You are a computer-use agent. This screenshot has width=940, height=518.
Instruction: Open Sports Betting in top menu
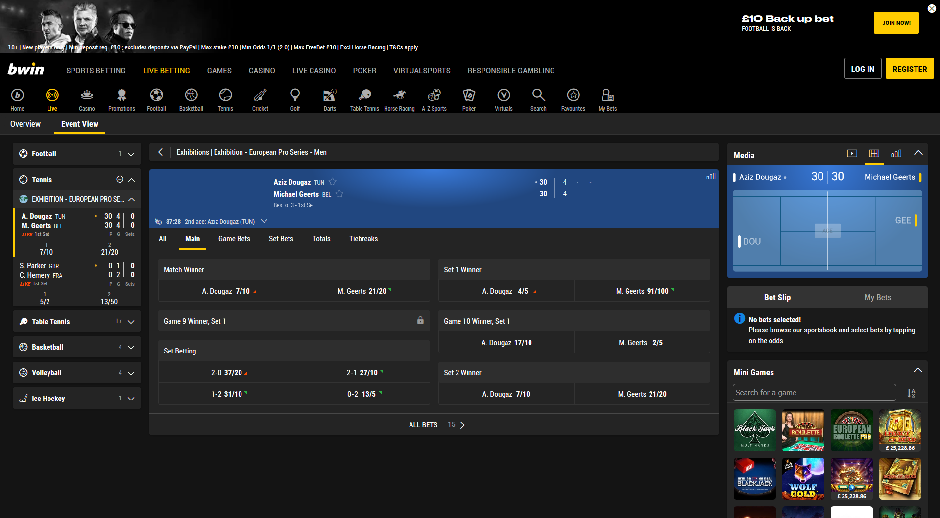(x=96, y=71)
